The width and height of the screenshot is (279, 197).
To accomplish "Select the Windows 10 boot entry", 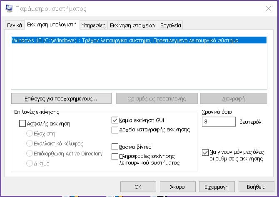I will [125, 41].
